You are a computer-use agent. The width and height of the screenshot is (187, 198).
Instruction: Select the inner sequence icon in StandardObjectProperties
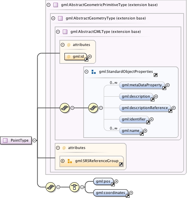[93, 108]
